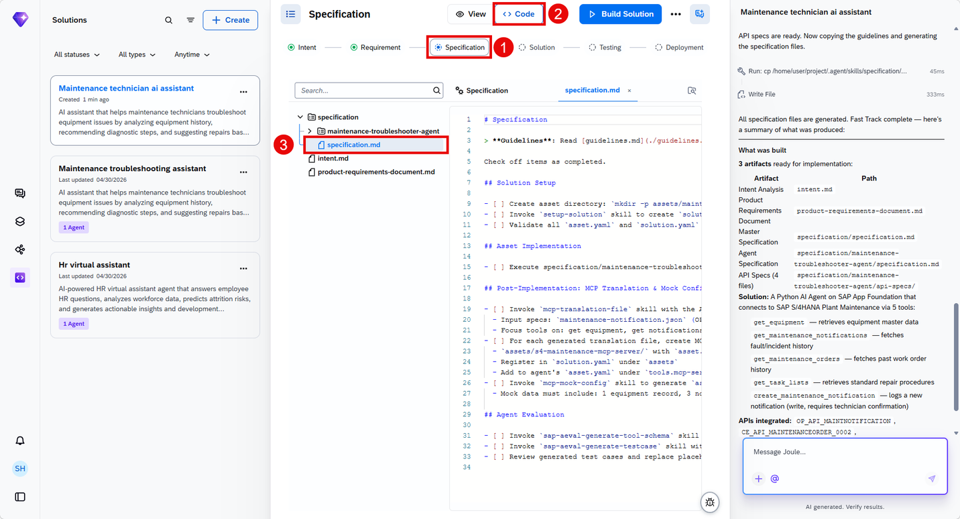The width and height of the screenshot is (960, 519).
Task: Open more options for Maintenance troubleshooting assistant card
Action: click(x=243, y=173)
